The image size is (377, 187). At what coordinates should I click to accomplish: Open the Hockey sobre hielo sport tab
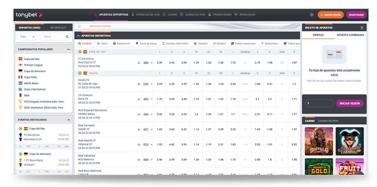(x=175, y=44)
